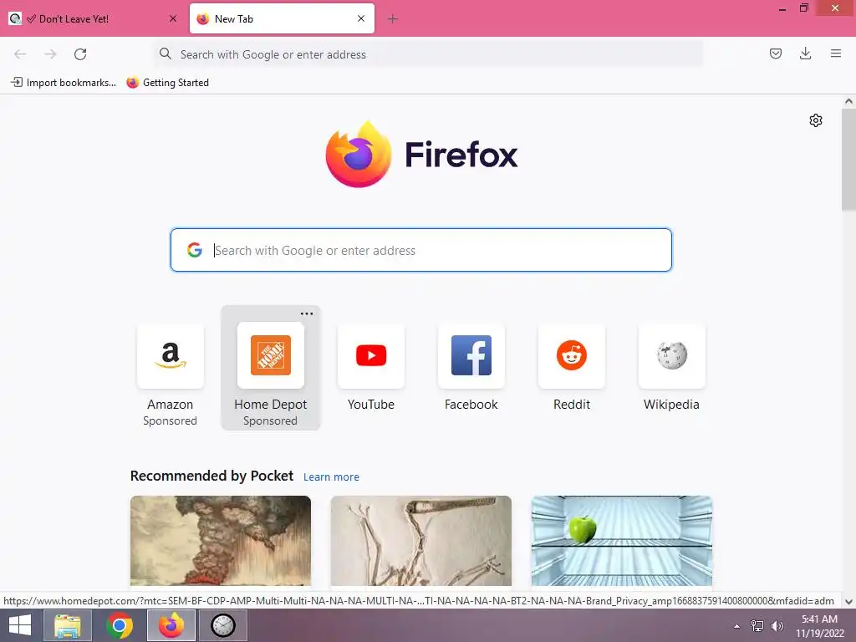Open the fossil skeleton Pocket story
This screenshot has height=642, width=856.
(421, 541)
